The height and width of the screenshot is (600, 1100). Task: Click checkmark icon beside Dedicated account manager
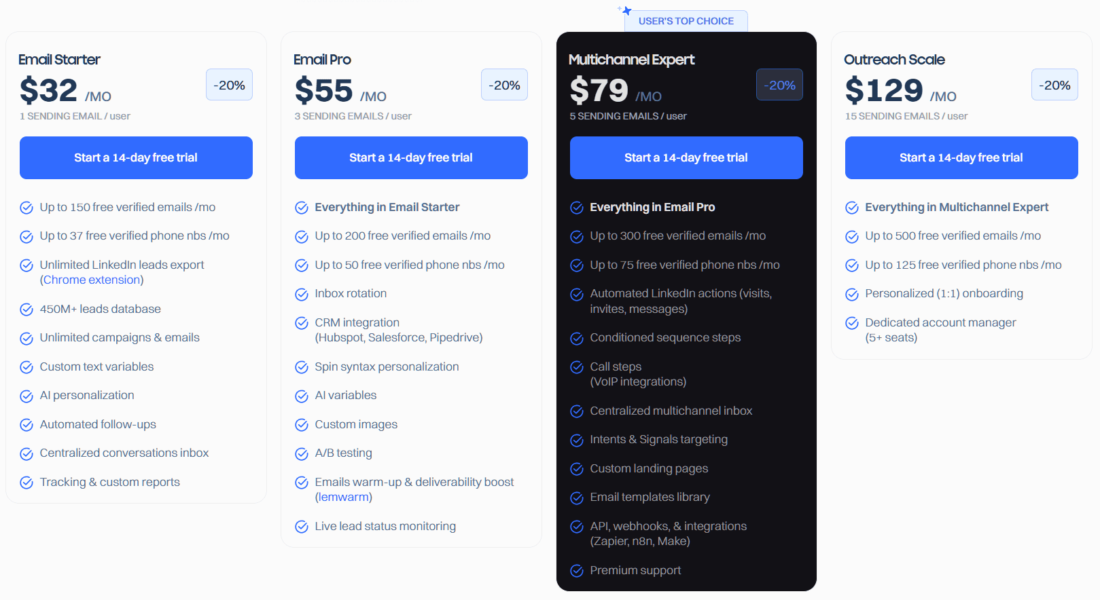click(852, 323)
